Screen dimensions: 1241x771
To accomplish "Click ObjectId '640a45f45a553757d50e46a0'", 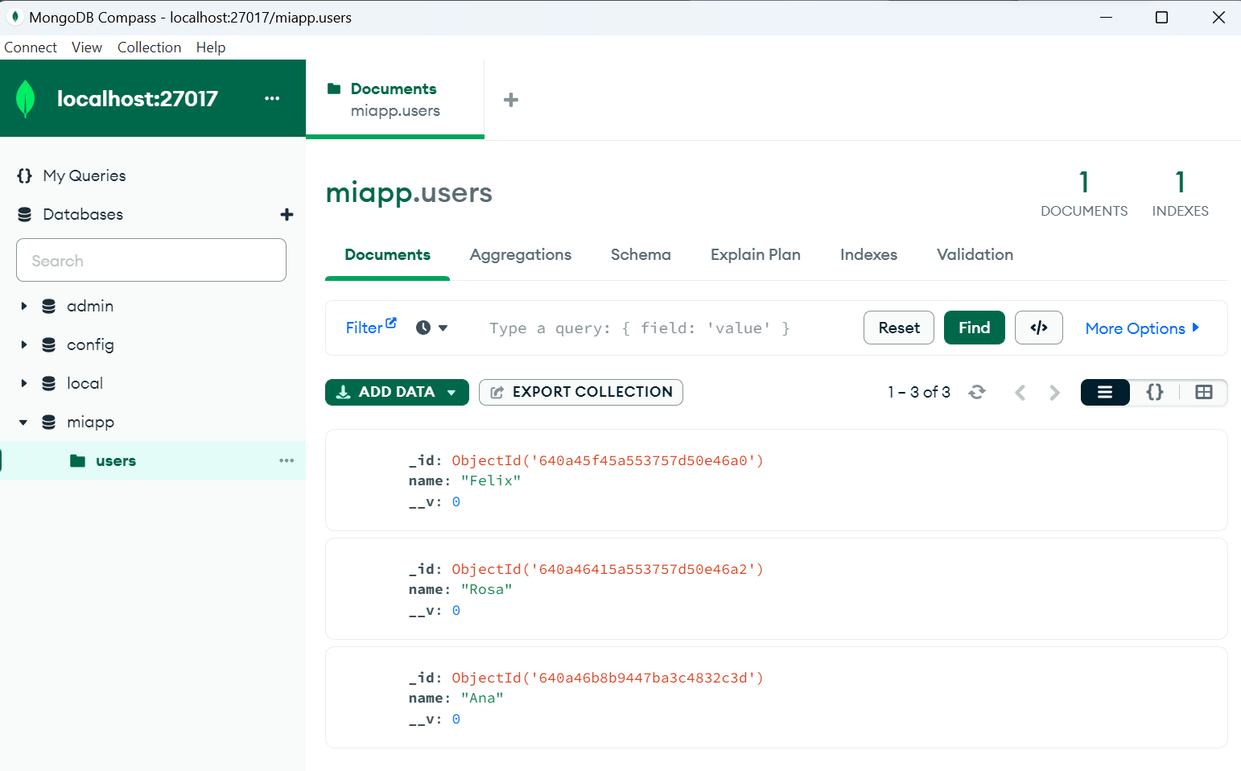I will tap(608, 460).
